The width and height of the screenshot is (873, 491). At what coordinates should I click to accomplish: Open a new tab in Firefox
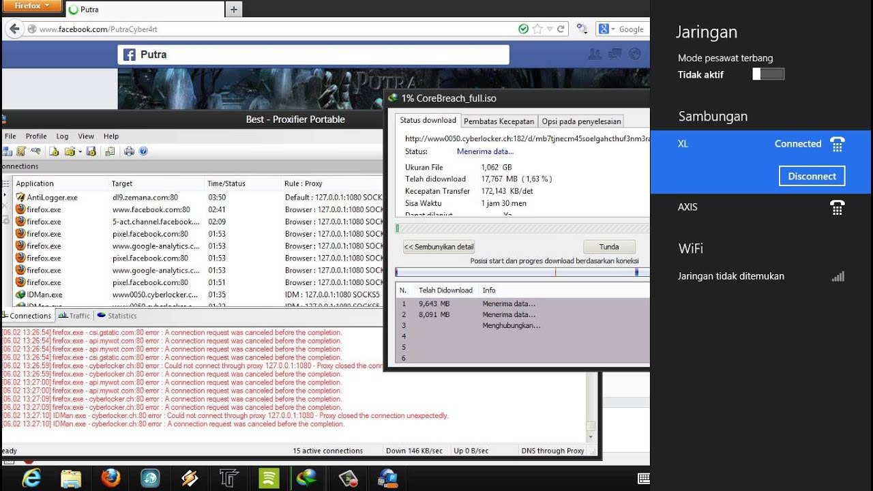click(234, 10)
